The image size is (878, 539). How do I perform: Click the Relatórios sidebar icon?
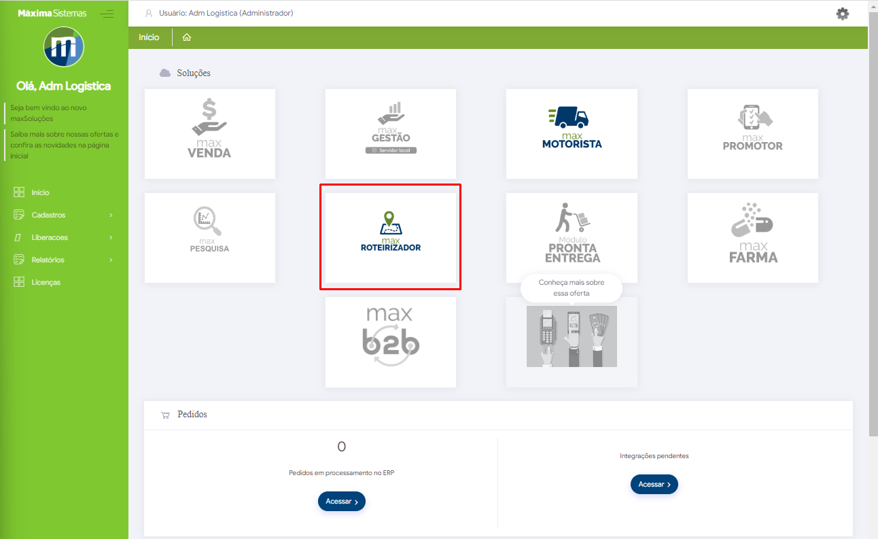tap(19, 260)
